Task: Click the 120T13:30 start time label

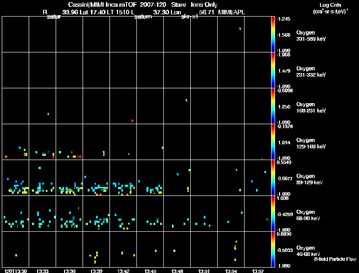Action: (15, 270)
